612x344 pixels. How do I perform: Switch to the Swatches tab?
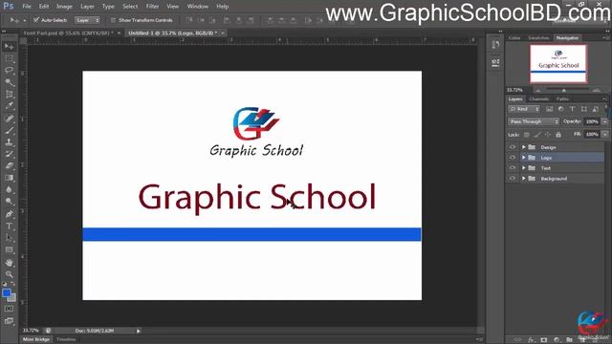click(x=538, y=38)
